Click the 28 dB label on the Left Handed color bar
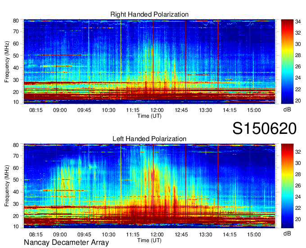Viewport: 306px width, 248px height. tap(298, 174)
